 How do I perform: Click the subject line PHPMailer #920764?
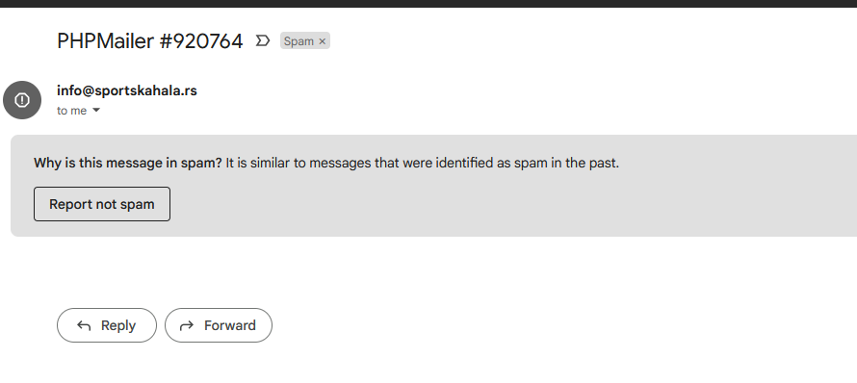150,41
